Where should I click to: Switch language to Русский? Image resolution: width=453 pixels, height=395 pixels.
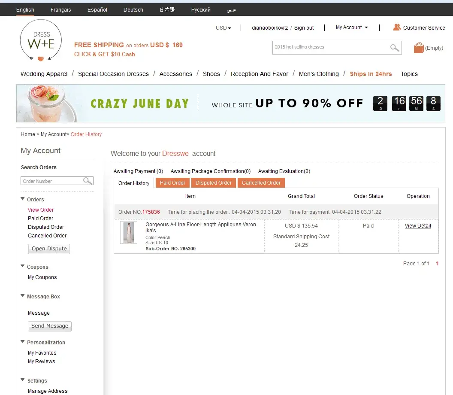click(201, 9)
